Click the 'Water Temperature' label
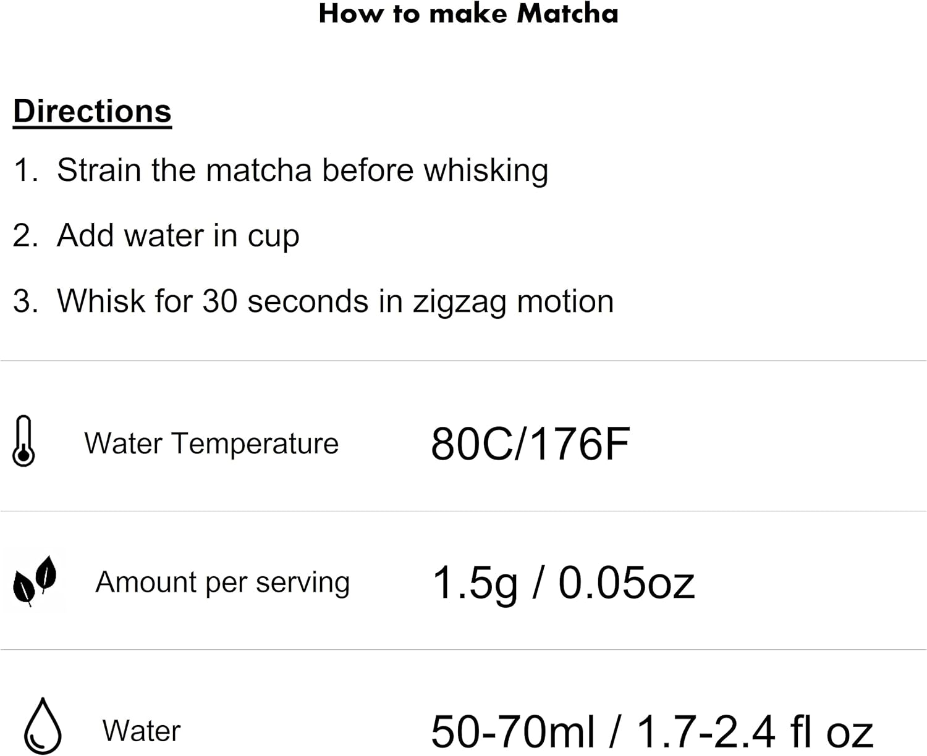 [211, 443]
